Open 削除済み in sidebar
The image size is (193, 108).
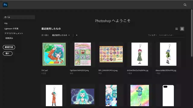click(x=9, y=38)
